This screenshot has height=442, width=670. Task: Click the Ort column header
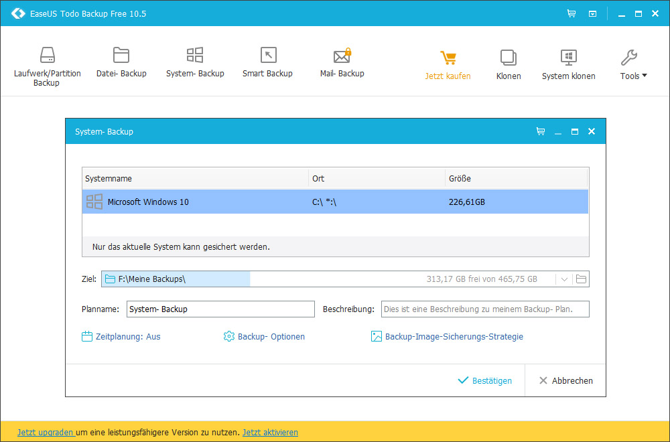click(x=377, y=179)
